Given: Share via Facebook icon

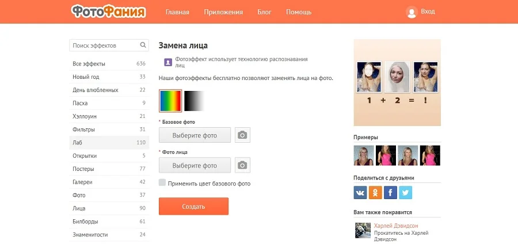Looking at the screenshot, I should tap(390, 192).
